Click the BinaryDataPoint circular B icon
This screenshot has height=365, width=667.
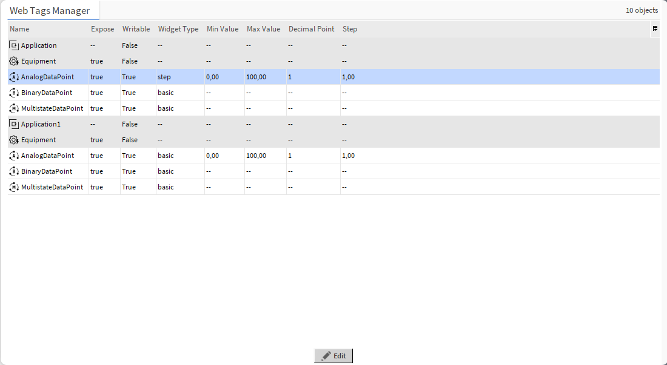(x=13, y=93)
